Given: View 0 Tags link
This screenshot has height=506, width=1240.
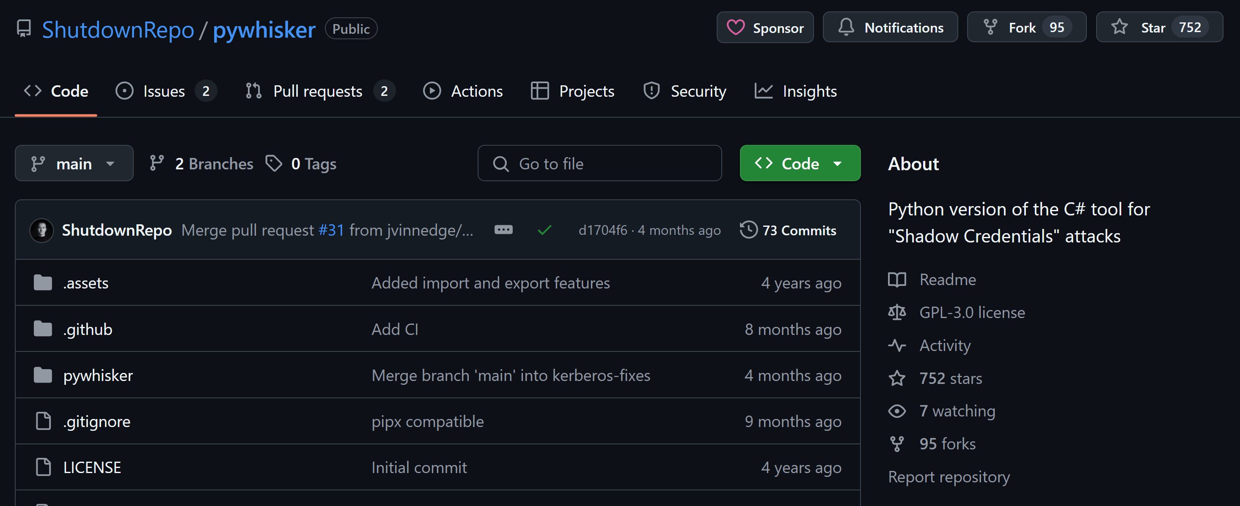Looking at the screenshot, I should point(301,164).
